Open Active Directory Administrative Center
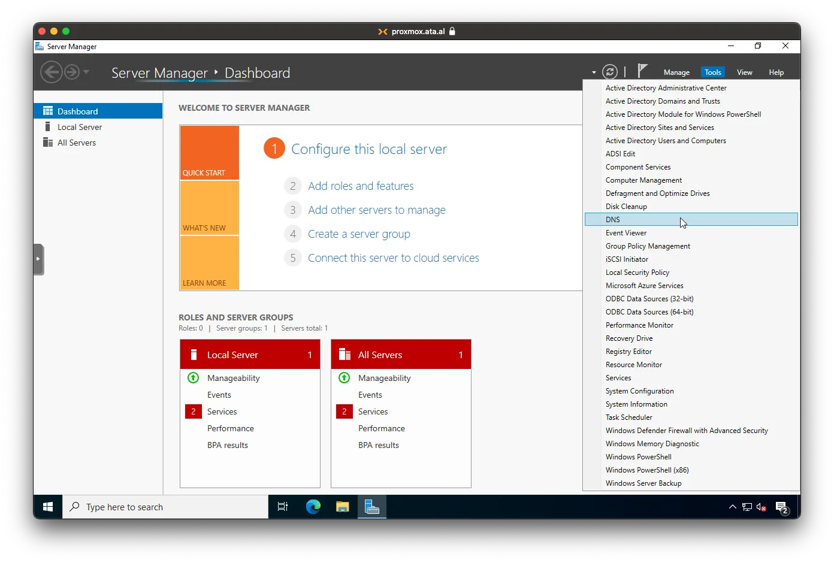Image resolution: width=834 pixels, height=563 pixels. (691, 88)
